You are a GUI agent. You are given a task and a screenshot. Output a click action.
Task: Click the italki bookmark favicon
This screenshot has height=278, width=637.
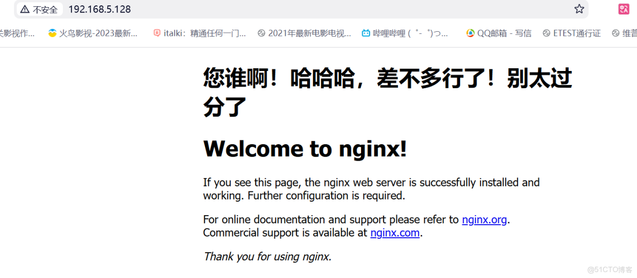pyautogui.click(x=157, y=33)
